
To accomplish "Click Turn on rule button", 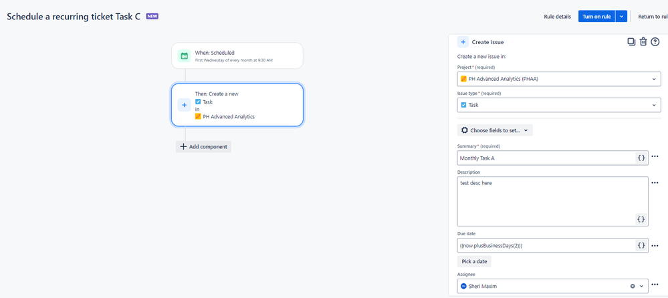I will [596, 17].
